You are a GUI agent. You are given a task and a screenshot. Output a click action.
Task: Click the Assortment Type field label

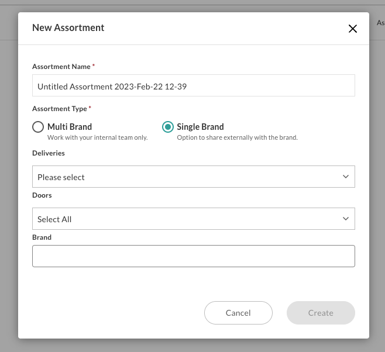pos(59,109)
